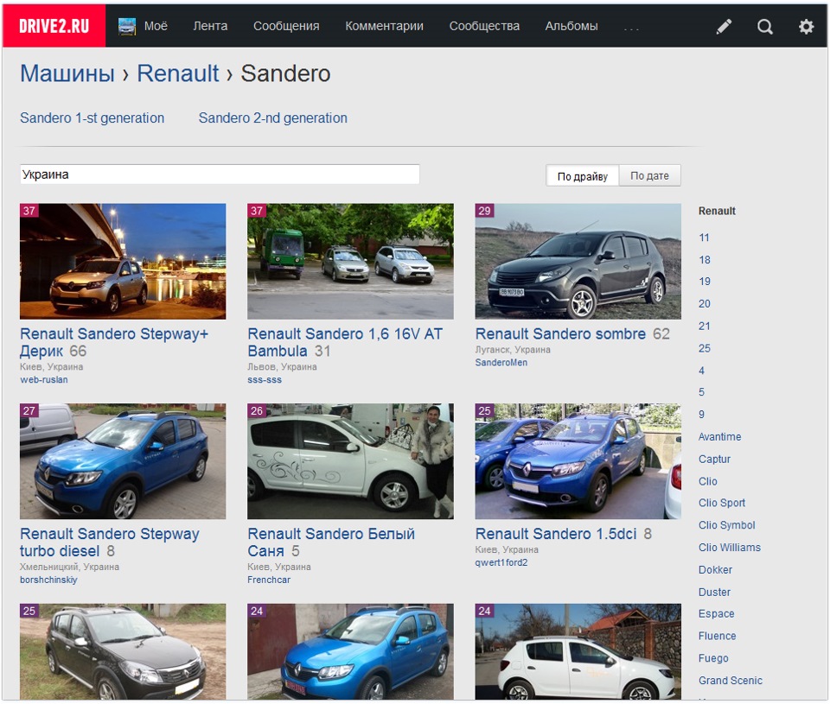The image size is (830, 704).
Task: Select Captur model in sidebar
Action: pyautogui.click(x=715, y=459)
